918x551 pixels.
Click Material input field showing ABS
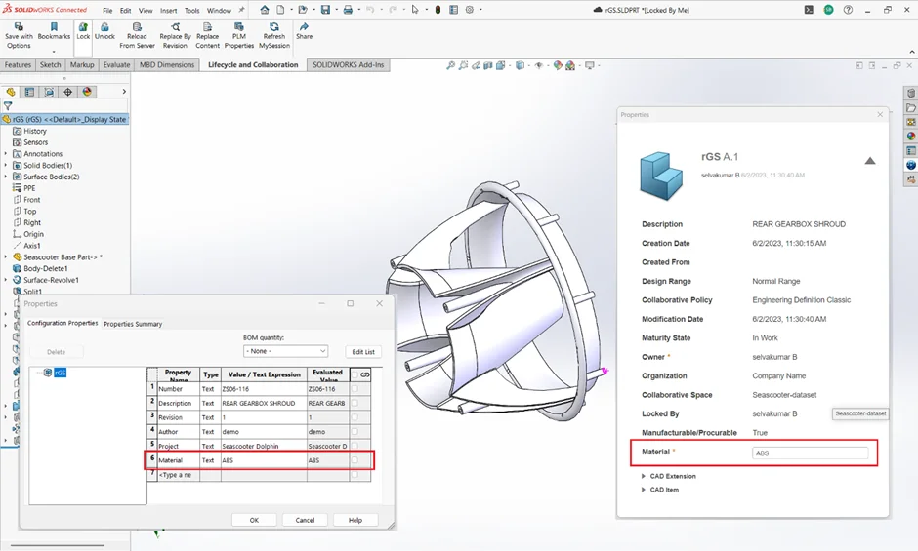click(x=811, y=453)
